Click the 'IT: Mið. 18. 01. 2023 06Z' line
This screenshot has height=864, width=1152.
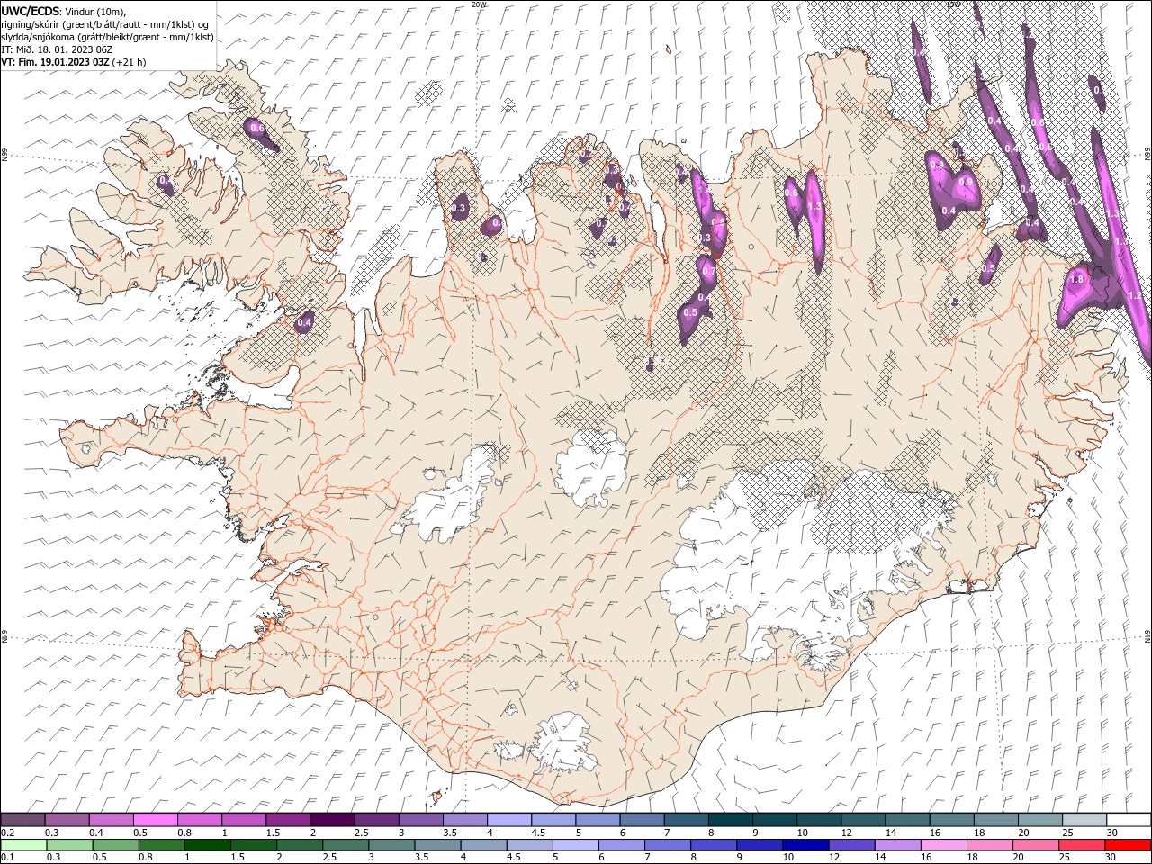(58, 49)
